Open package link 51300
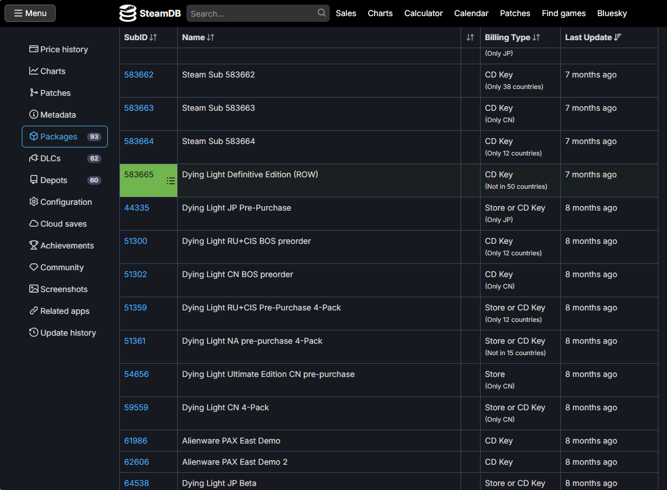 [136, 241]
